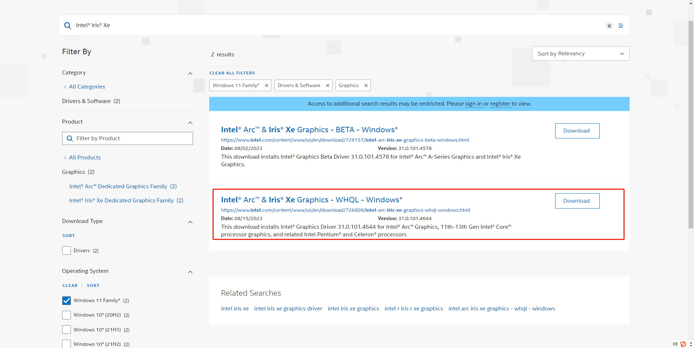The width and height of the screenshot is (694, 348).
Task: Download the WHQL Windows graphics driver
Action: [577, 201]
